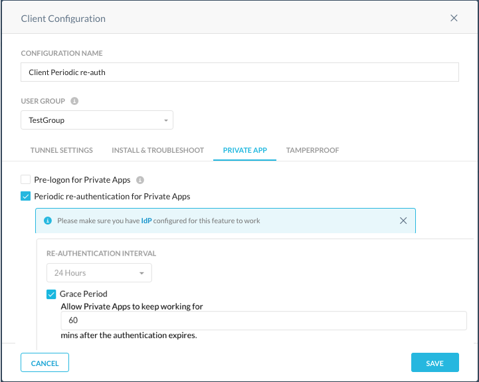479x382 pixels.
Task: Click the user group dropdown arrow
Action: 166,120
